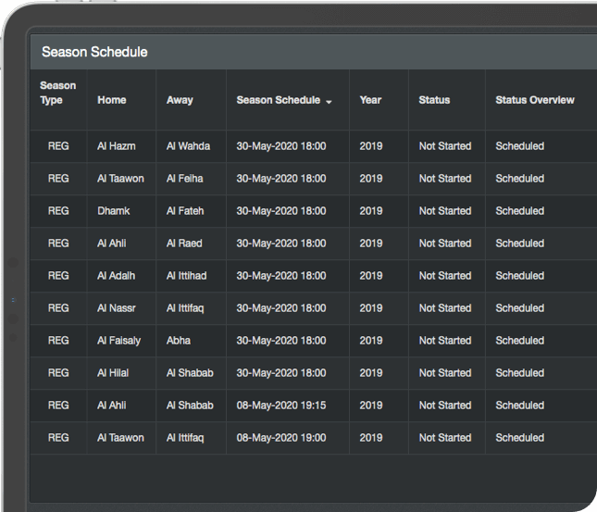The image size is (597, 512).
Task: Click Al Taawon in the Al Feiha row
Action: (120, 179)
